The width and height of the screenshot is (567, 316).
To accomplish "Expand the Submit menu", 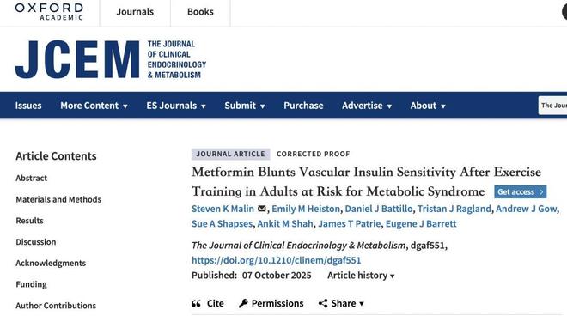I will coord(245,106).
